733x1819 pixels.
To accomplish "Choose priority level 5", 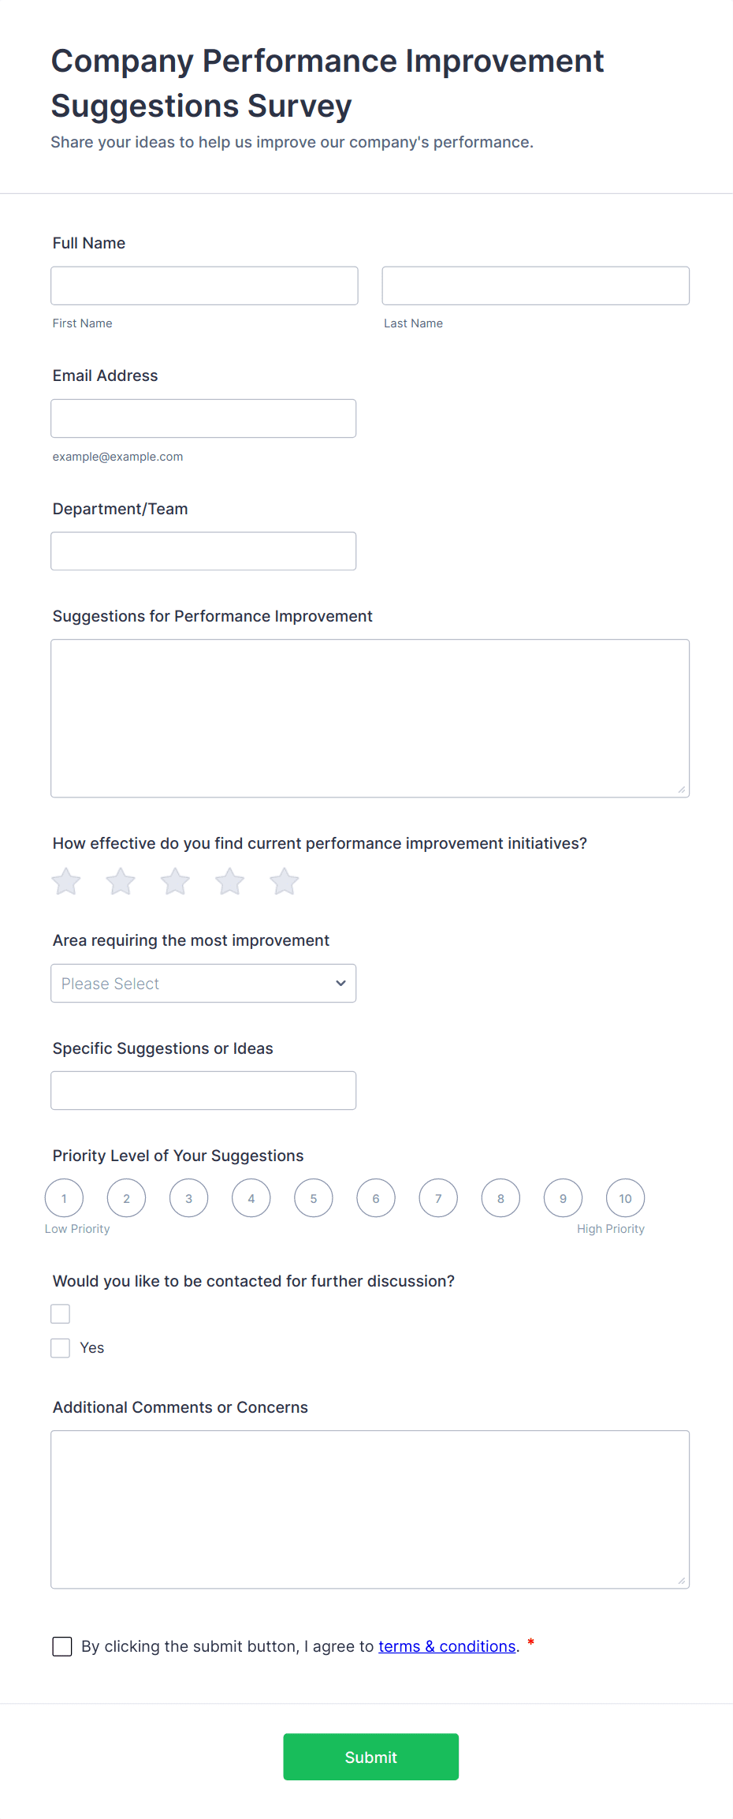I will (x=314, y=1198).
